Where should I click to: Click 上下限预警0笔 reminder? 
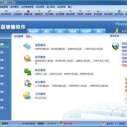[x=42, y=86]
